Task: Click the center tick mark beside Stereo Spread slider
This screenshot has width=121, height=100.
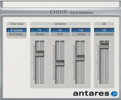Action: pos(97,62)
